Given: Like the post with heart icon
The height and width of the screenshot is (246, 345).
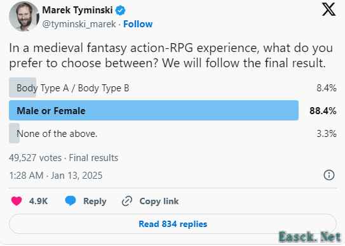Looking at the screenshot, I should pyautogui.click(x=17, y=201).
